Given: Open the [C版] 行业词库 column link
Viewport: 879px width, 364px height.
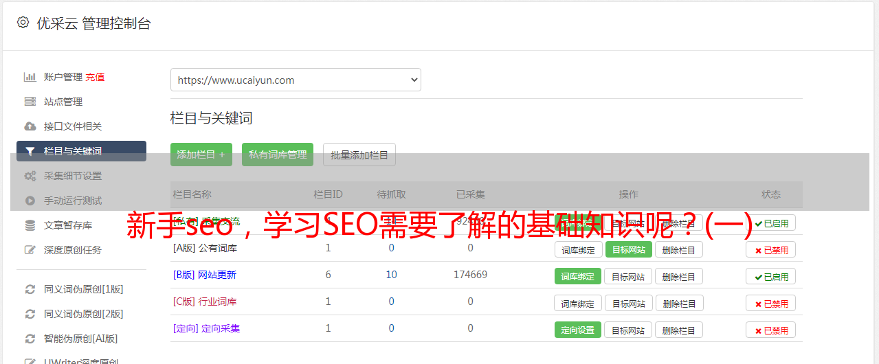Looking at the screenshot, I should tap(205, 302).
